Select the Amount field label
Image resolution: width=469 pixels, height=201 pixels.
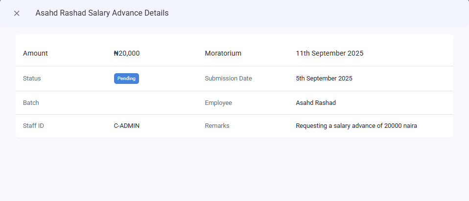pos(35,53)
